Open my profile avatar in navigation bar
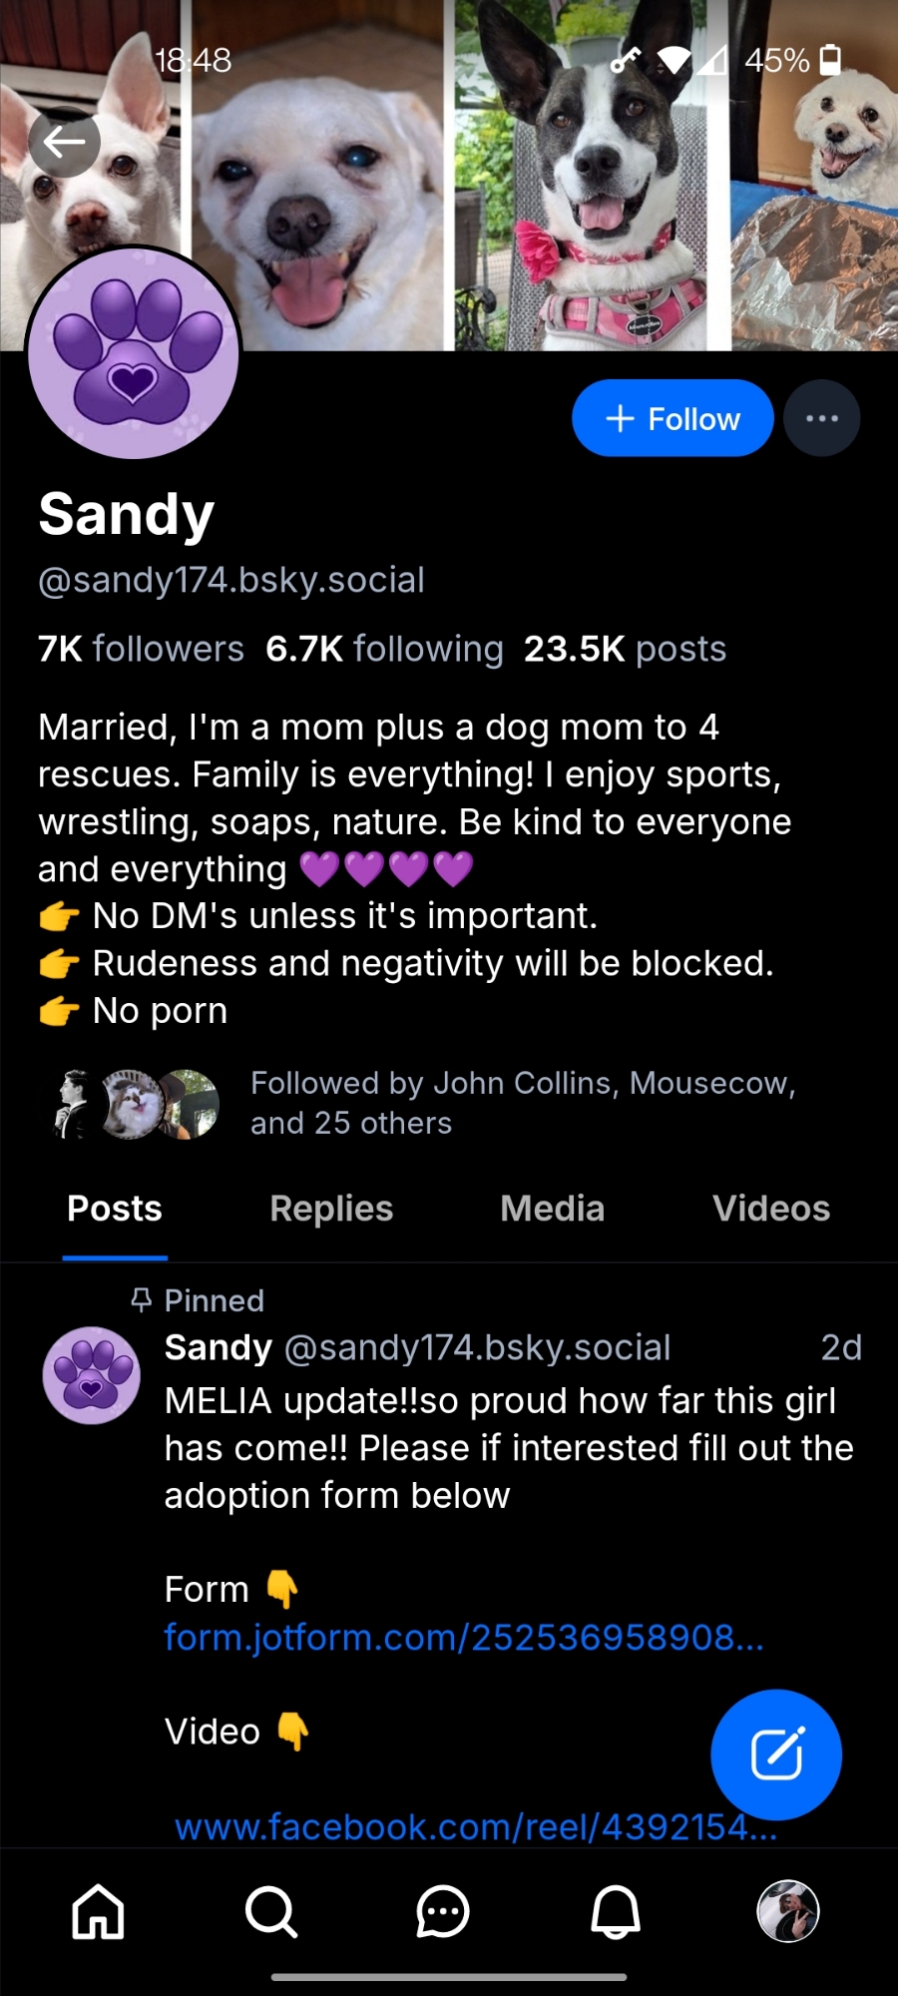The image size is (898, 1996). click(788, 1911)
